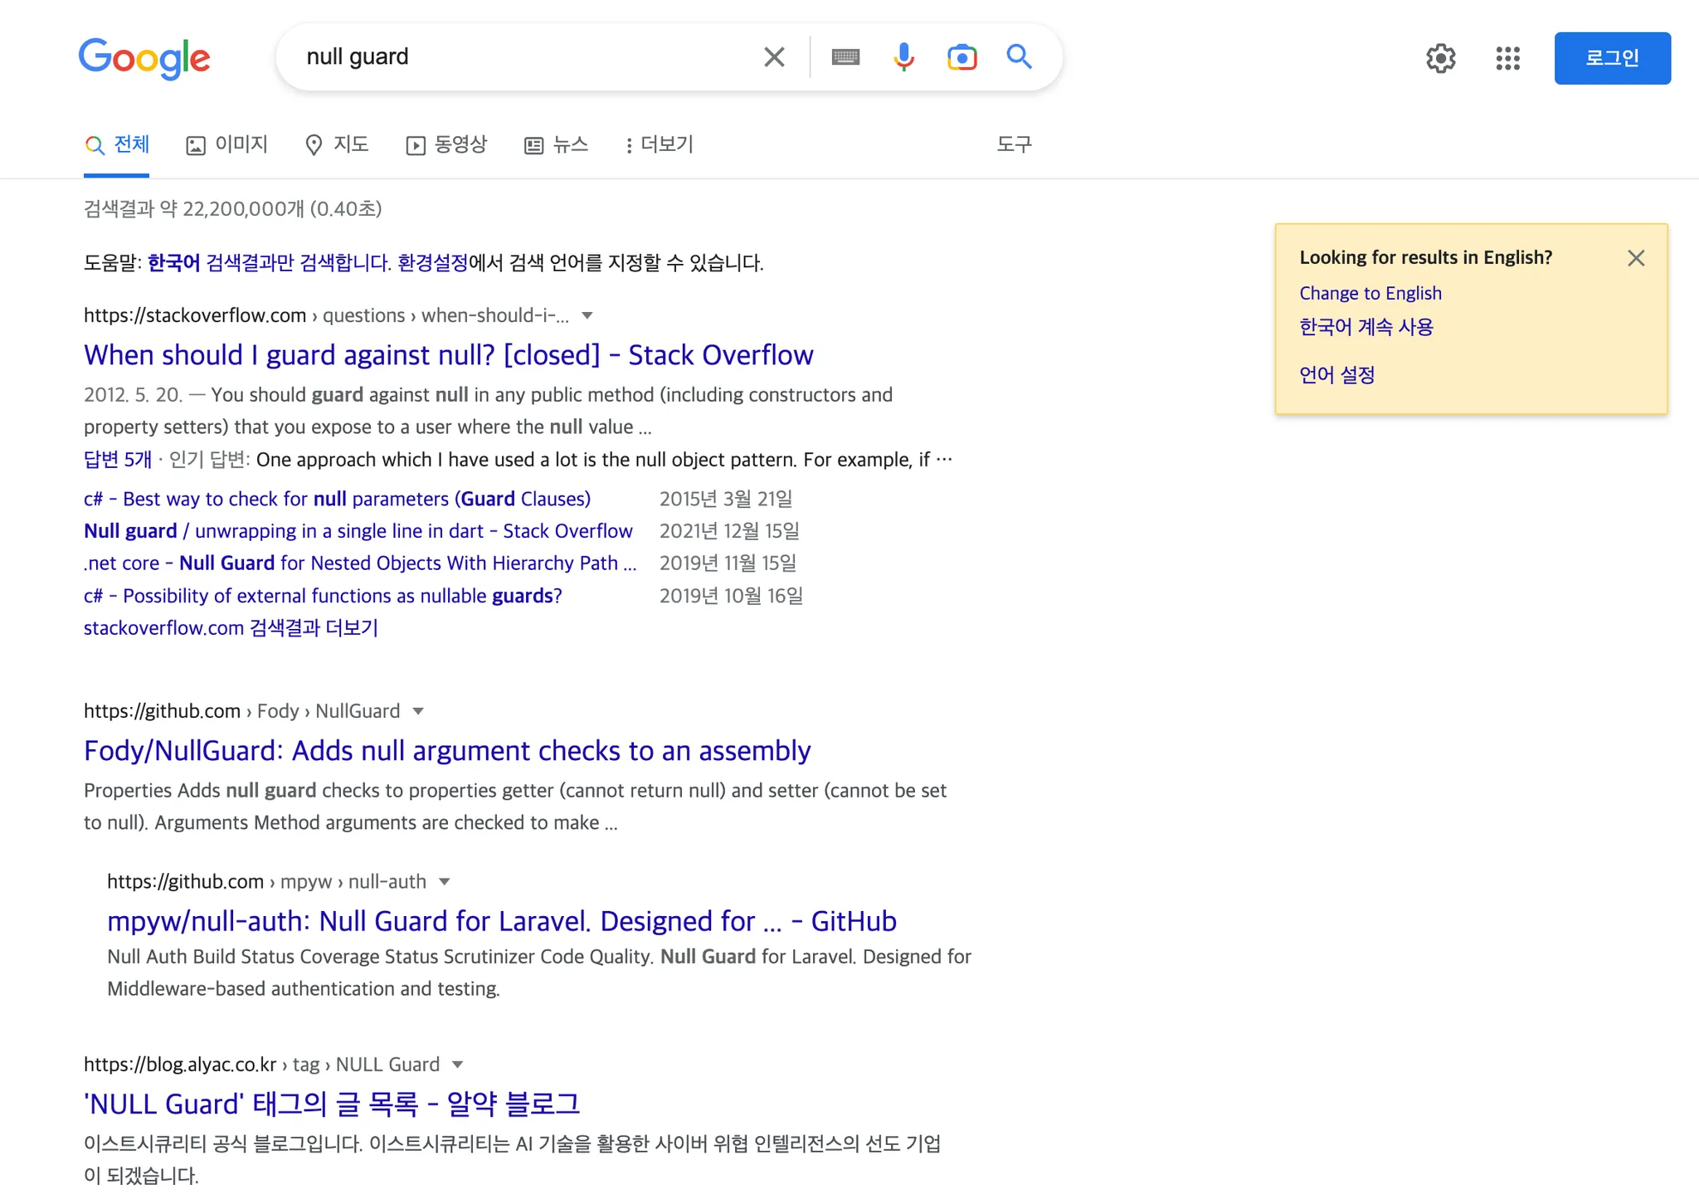Dismiss the English results suggestion box
Screen dimensions: 1699x1204
1636,258
